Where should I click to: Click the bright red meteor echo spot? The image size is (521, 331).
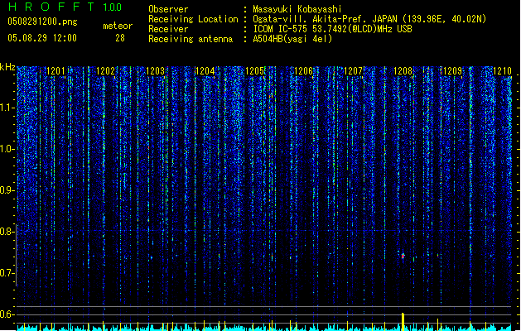point(403,256)
